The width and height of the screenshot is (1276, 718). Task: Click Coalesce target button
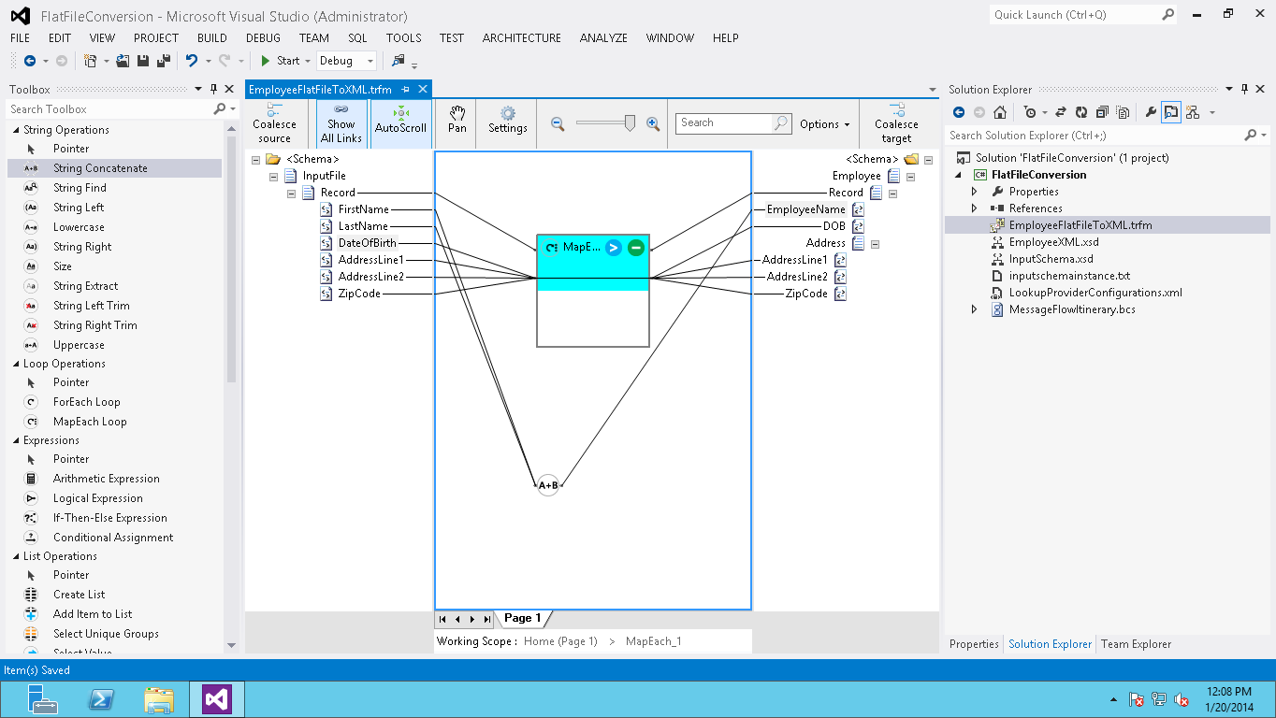pos(896,124)
